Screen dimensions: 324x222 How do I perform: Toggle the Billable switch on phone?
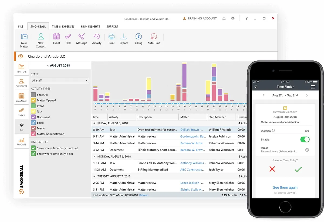(x=305, y=139)
